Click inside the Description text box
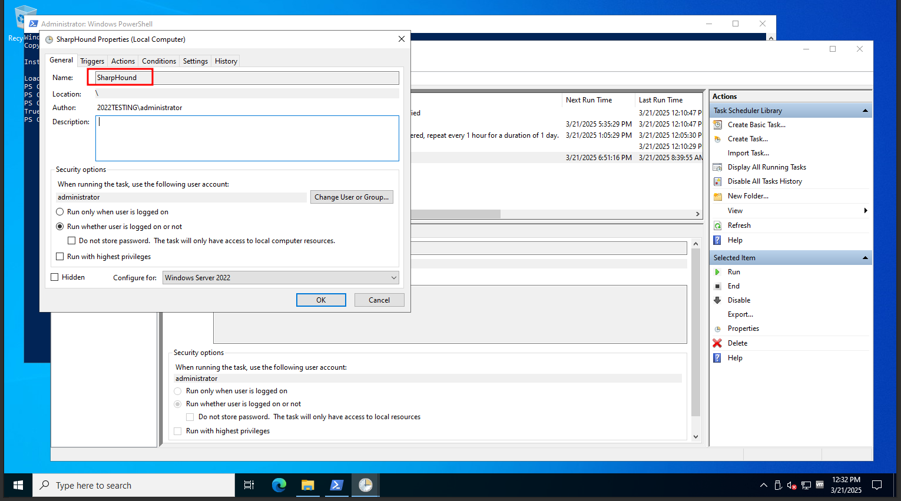901x501 pixels. [247, 138]
